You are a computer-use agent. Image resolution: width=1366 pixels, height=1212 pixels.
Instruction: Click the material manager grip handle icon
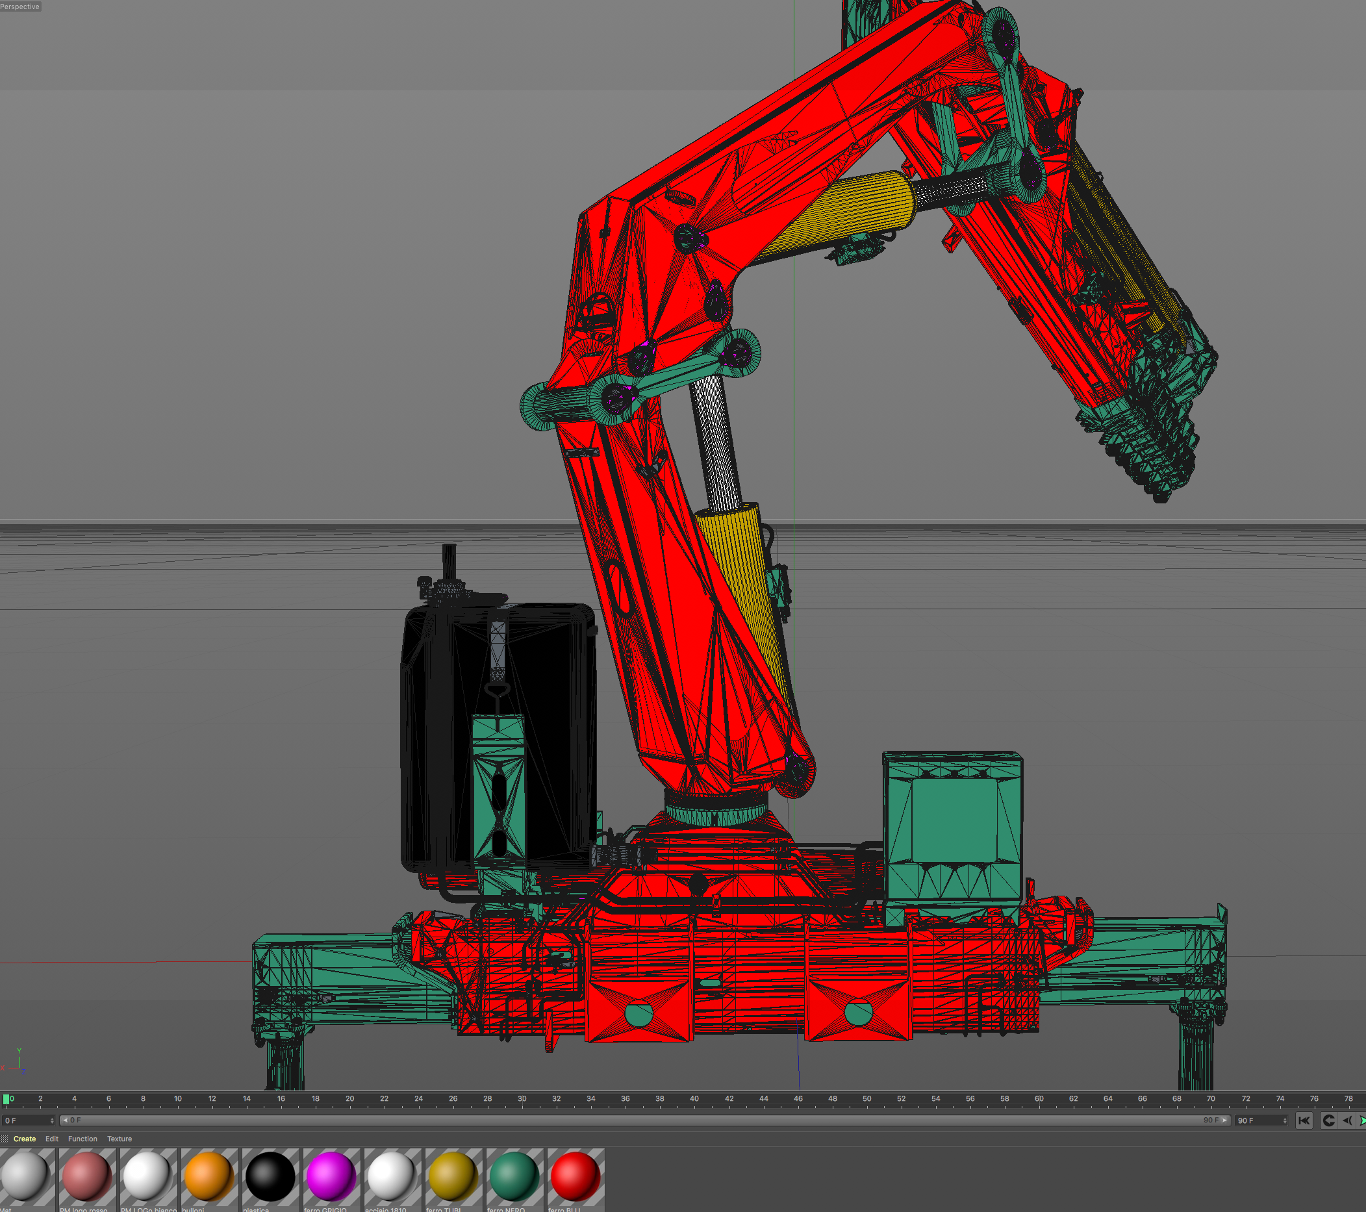click(x=5, y=1139)
